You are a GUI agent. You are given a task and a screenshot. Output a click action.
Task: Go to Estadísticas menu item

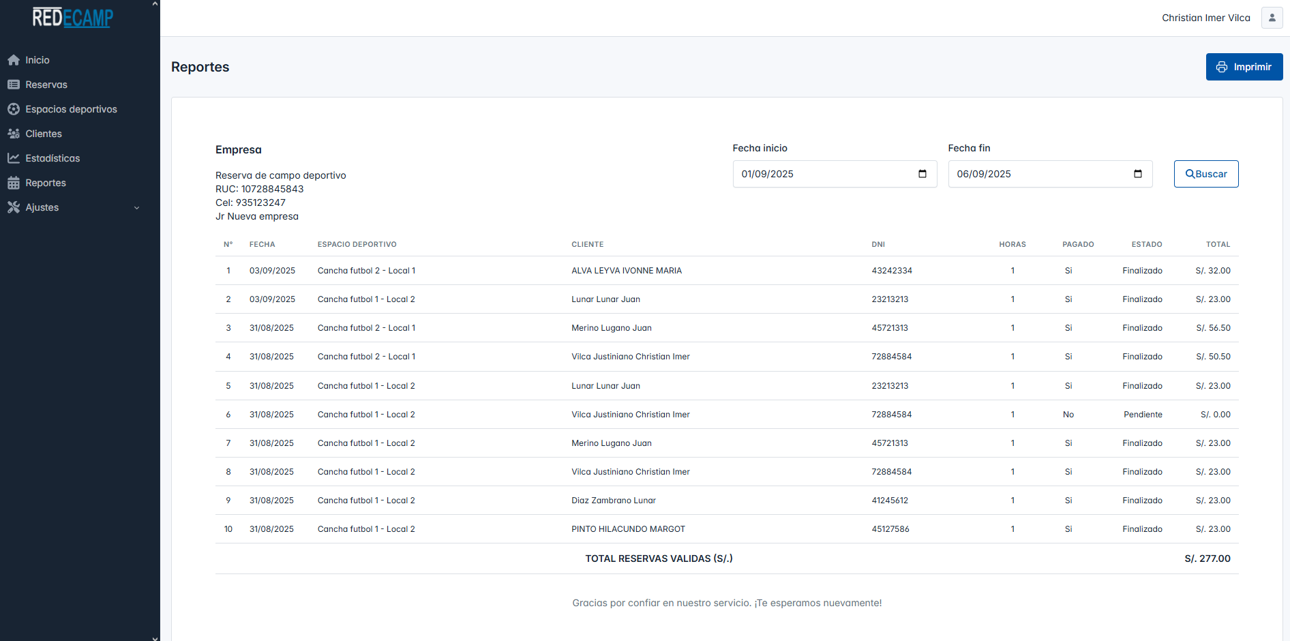tap(52, 158)
